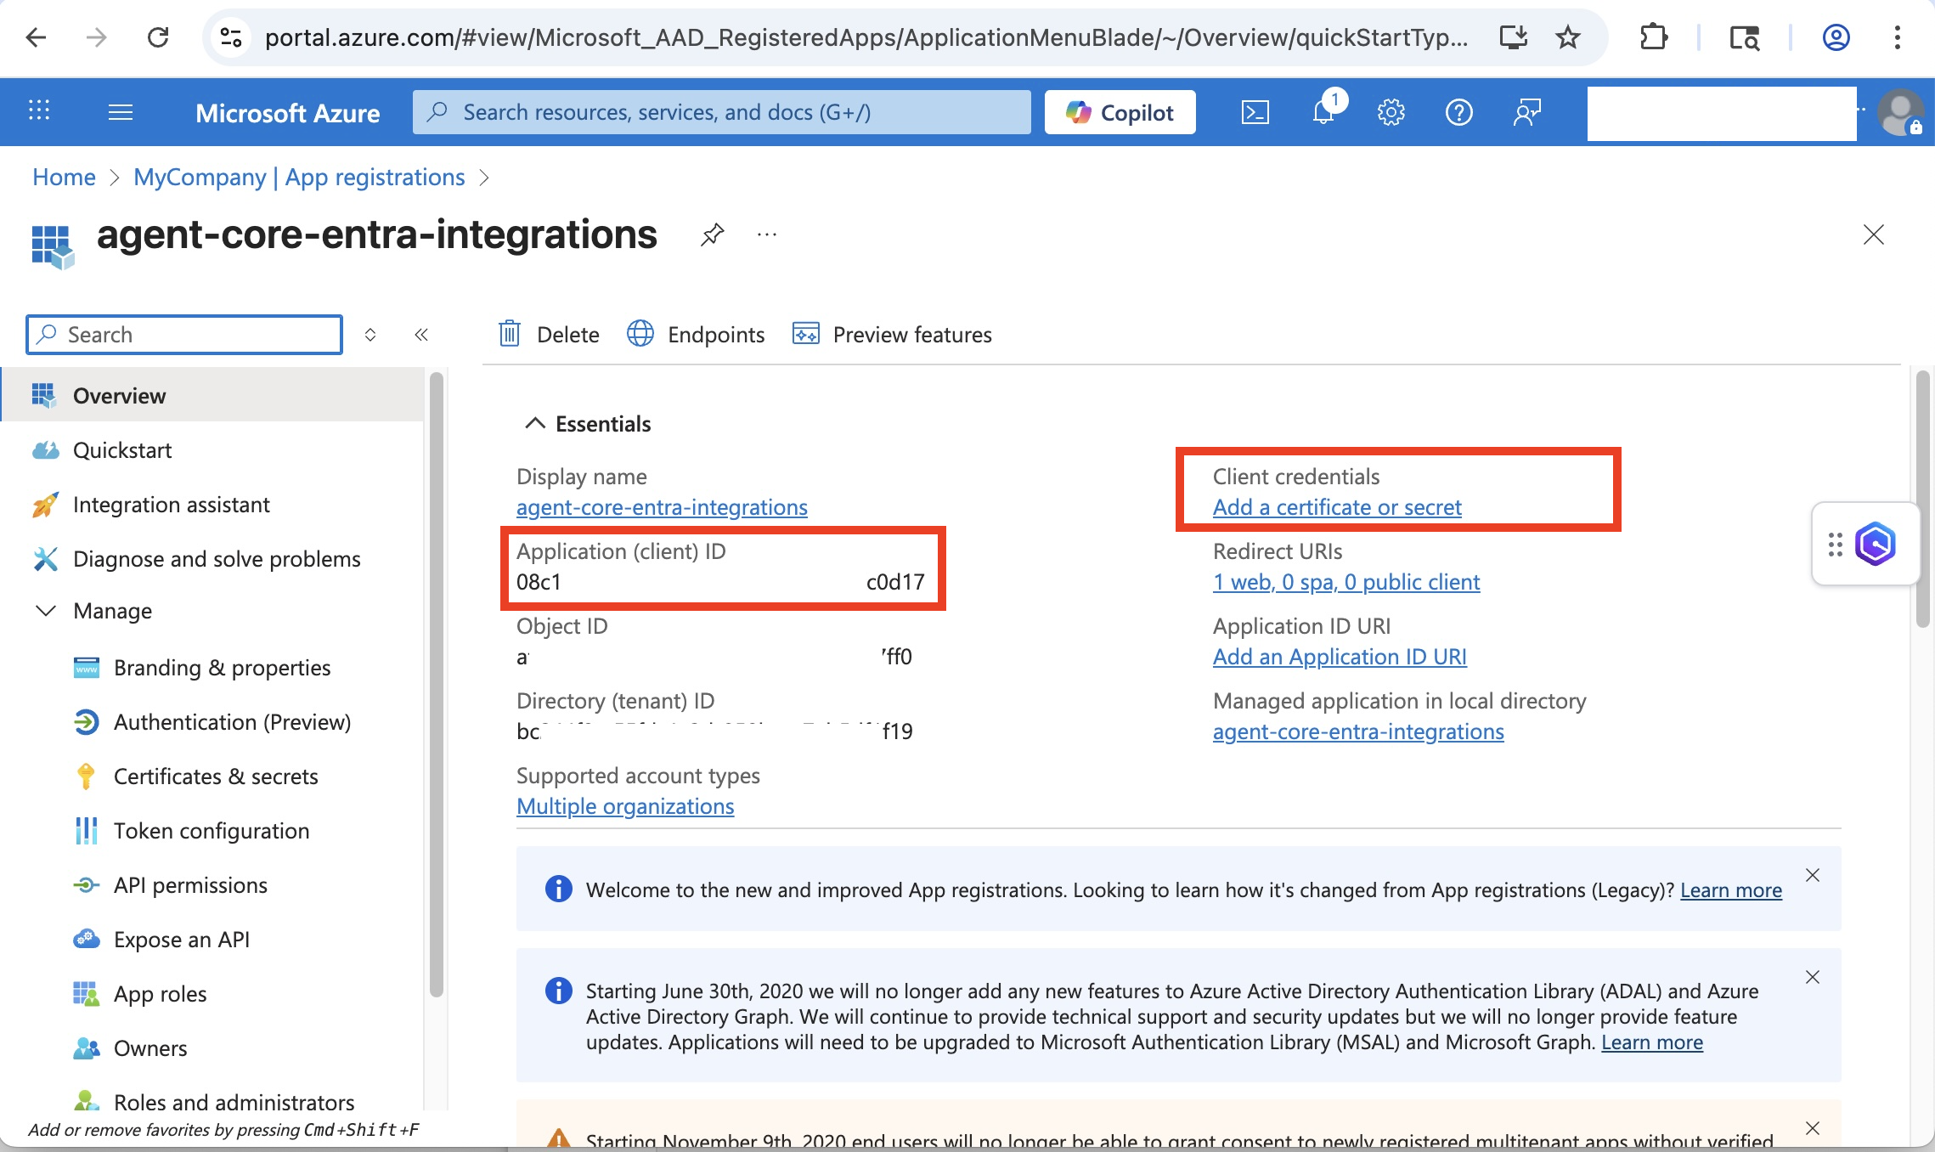Collapse the Essentials section
This screenshot has width=1935, height=1152.
coord(588,424)
